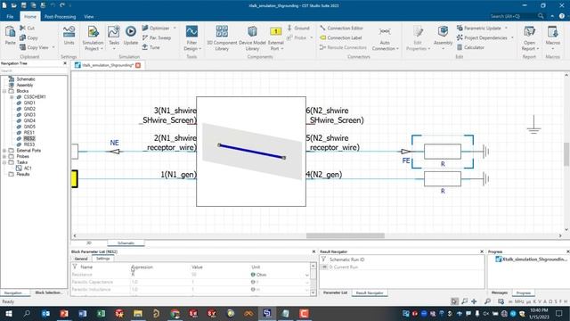Click the Copy tool
The height and width of the screenshot is (321, 570).
point(28,37)
